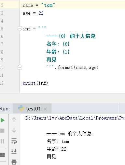This screenshot has width=125, height=165.
Task: Stop the running process
Action: 2,131
